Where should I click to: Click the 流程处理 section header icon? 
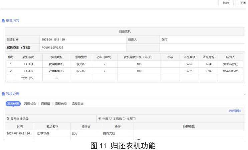(x=3, y=93)
